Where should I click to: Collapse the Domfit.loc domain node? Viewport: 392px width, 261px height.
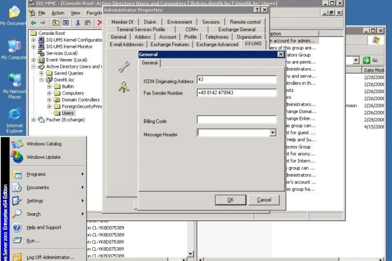(42, 80)
